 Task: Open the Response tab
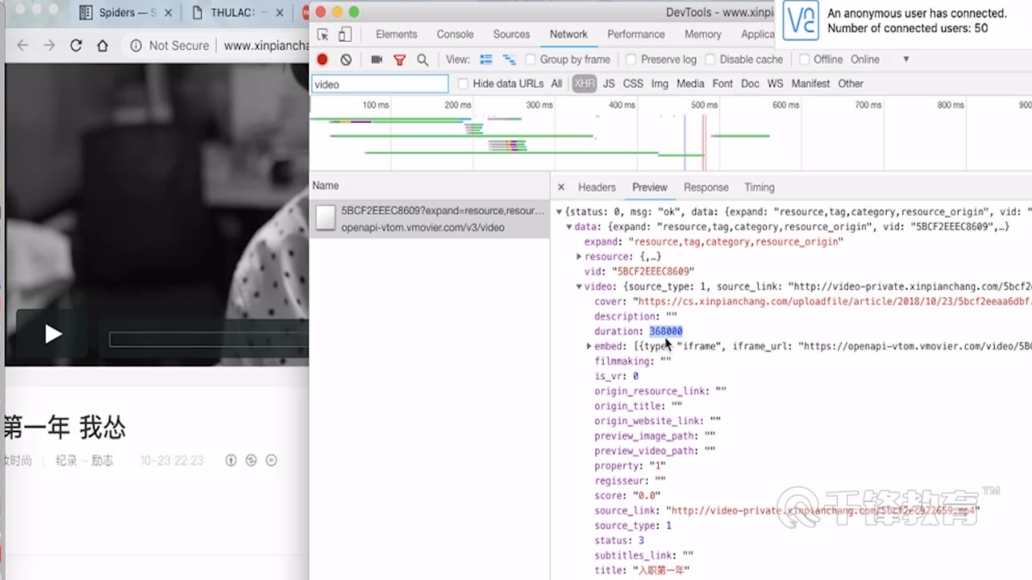705,188
